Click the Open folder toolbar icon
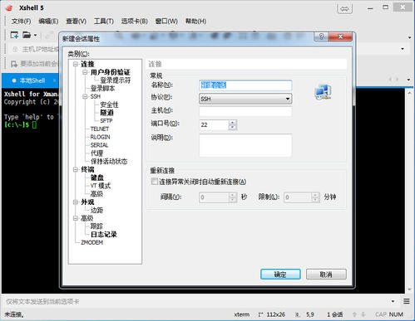The height and width of the screenshot is (321, 415). pos(27,35)
